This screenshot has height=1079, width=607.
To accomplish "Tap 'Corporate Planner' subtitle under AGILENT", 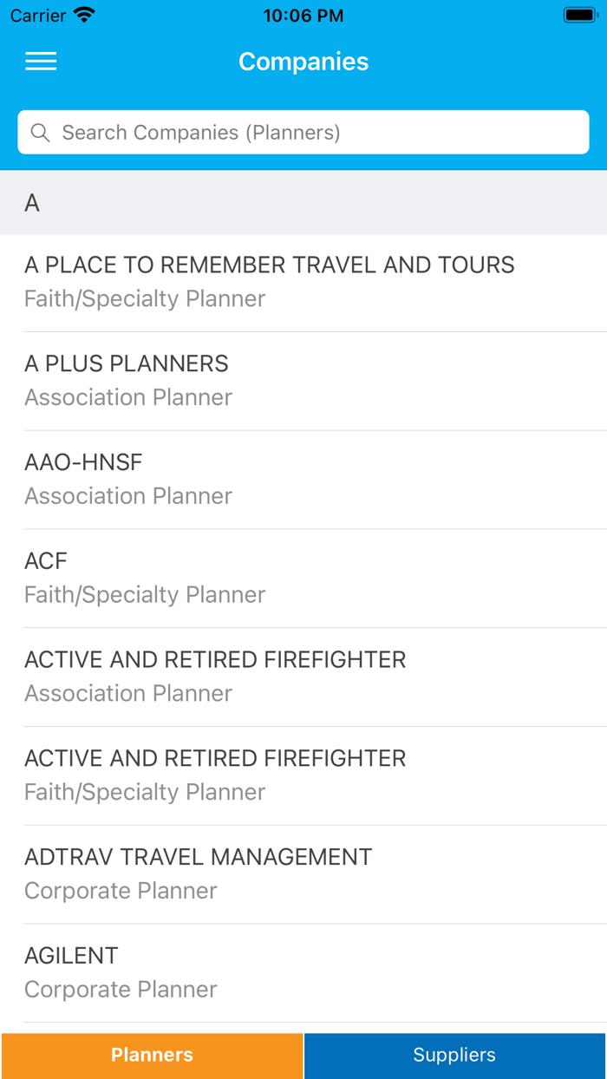I will 121,990.
